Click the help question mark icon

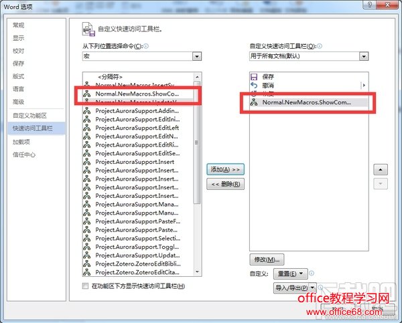[370, 5]
